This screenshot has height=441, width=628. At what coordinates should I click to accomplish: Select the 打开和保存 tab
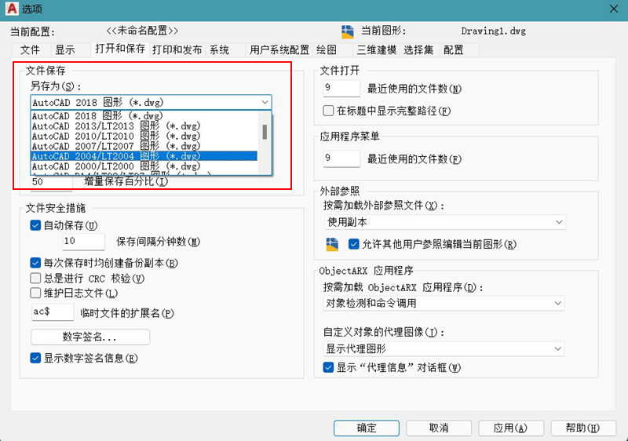120,49
